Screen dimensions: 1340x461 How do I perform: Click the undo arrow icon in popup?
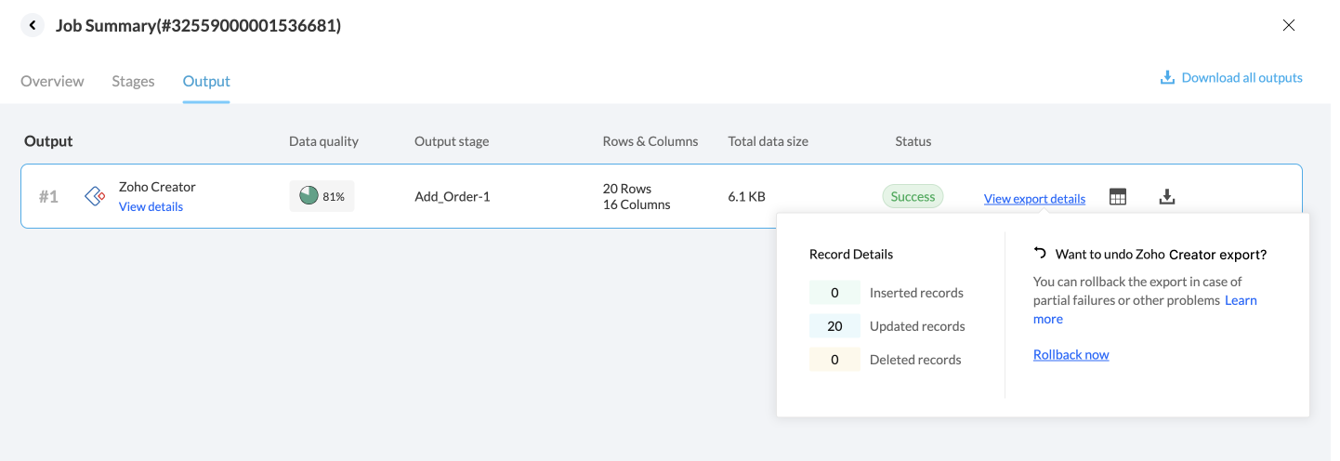pyautogui.click(x=1040, y=254)
